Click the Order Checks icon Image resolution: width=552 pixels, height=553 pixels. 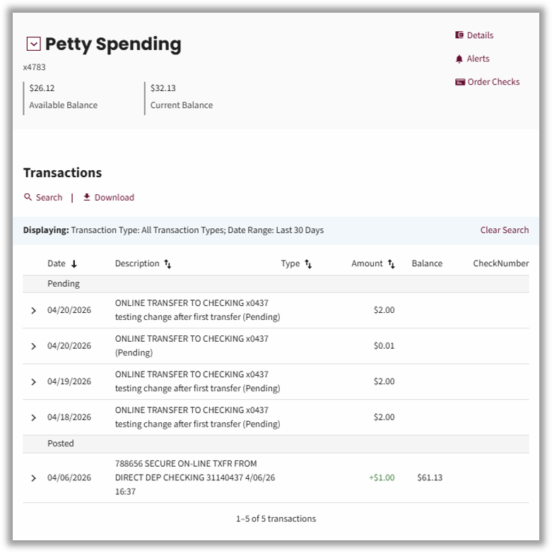(460, 82)
